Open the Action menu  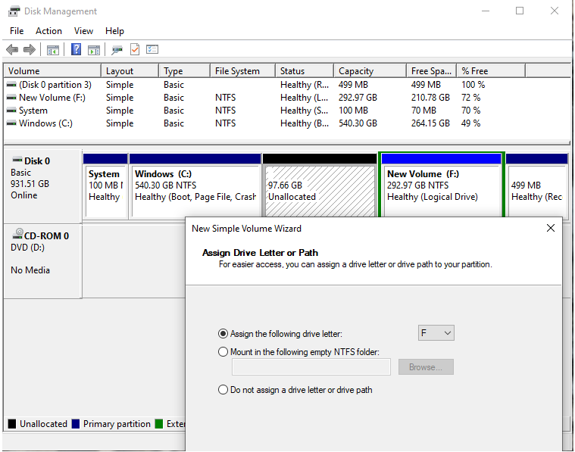click(x=48, y=31)
